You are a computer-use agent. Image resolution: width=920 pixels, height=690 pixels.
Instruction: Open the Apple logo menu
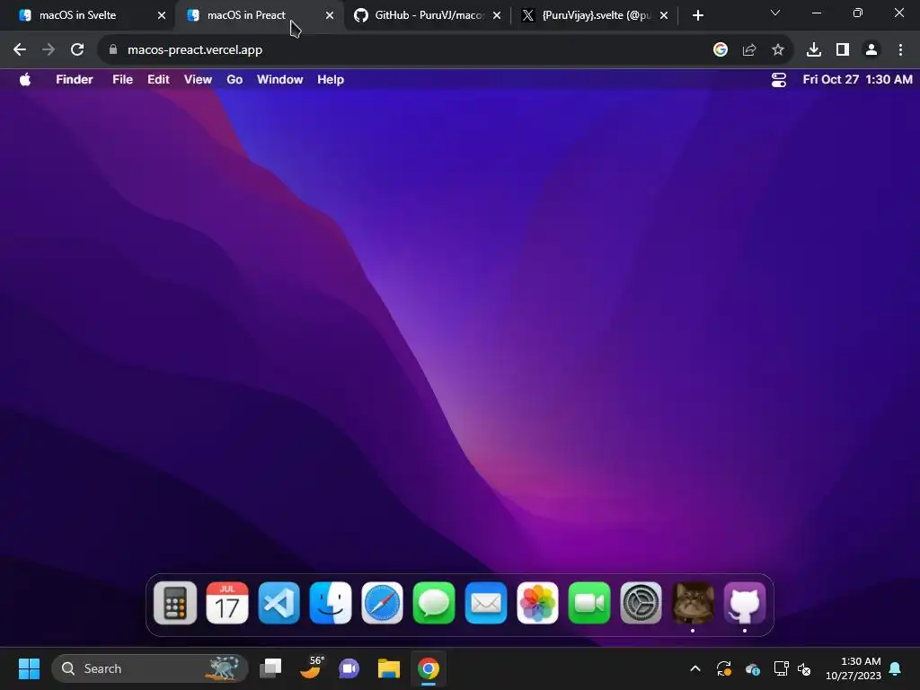(24, 79)
